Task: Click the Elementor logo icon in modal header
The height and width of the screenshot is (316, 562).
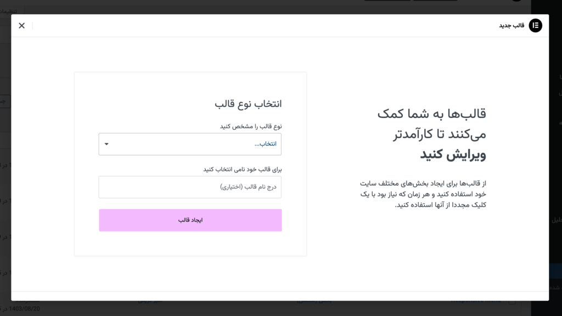Action: coord(535,26)
